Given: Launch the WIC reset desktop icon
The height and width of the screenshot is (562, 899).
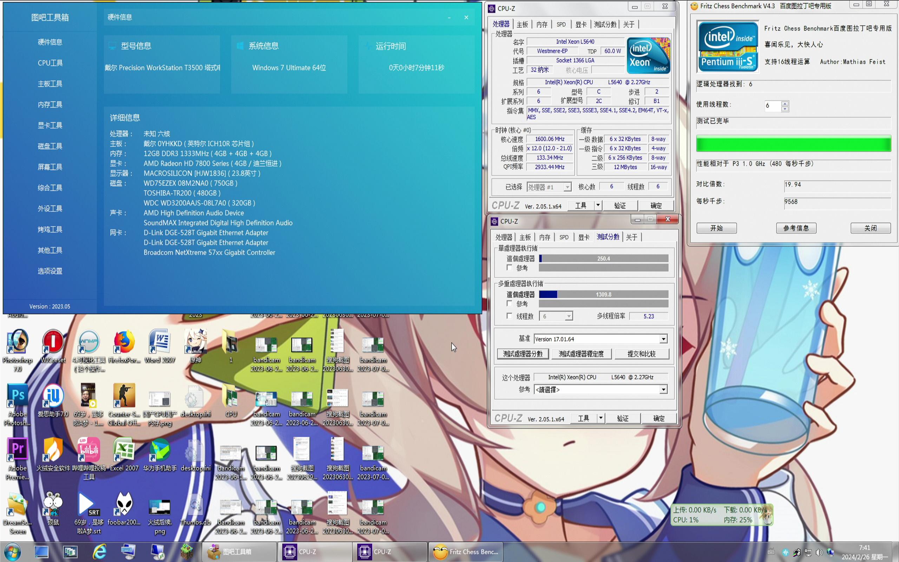Looking at the screenshot, I should tap(53, 346).
